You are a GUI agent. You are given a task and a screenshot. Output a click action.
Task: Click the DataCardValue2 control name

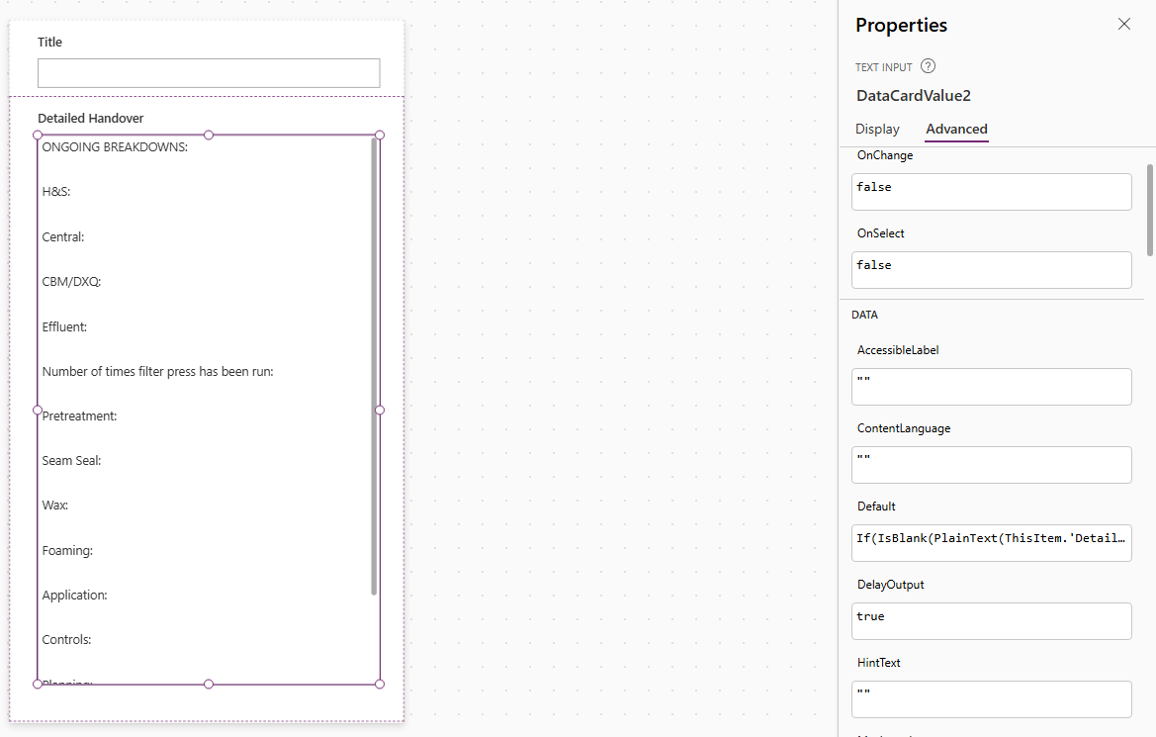(x=914, y=96)
